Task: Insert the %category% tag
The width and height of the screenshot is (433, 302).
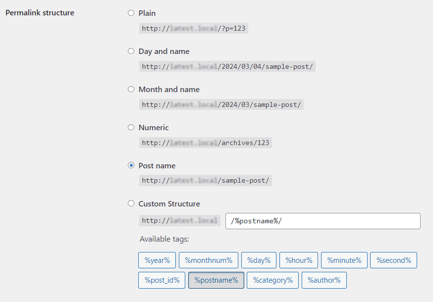Action: tap(273, 280)
